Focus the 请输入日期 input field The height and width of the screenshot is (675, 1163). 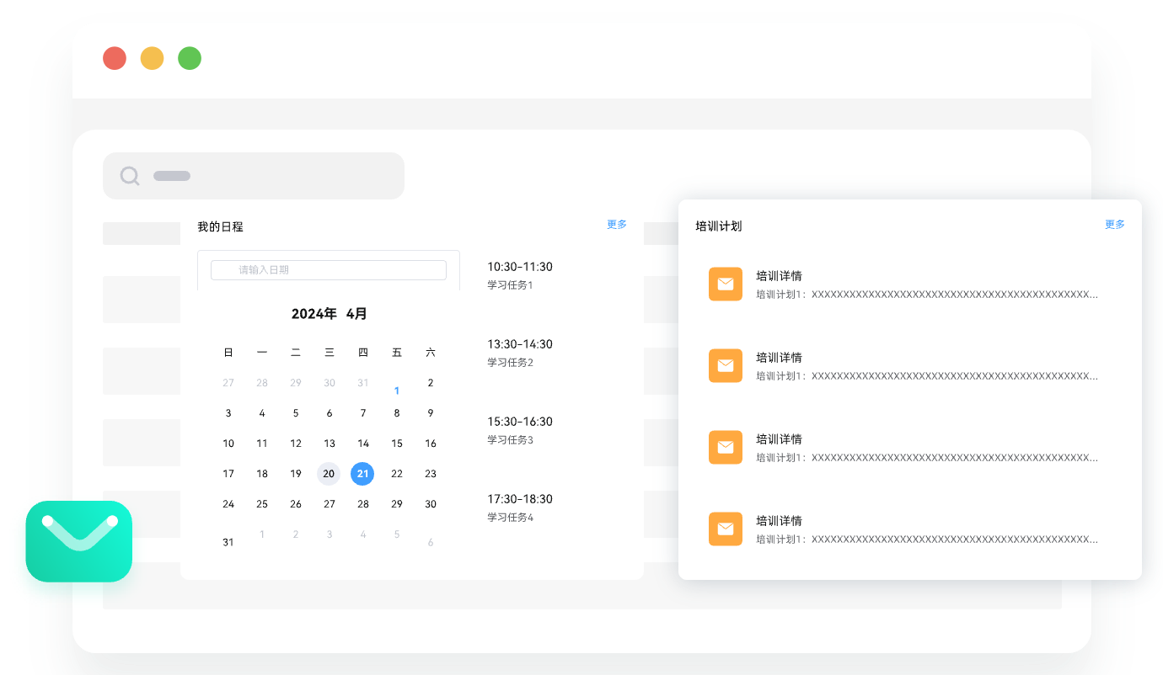coord(329,270)
